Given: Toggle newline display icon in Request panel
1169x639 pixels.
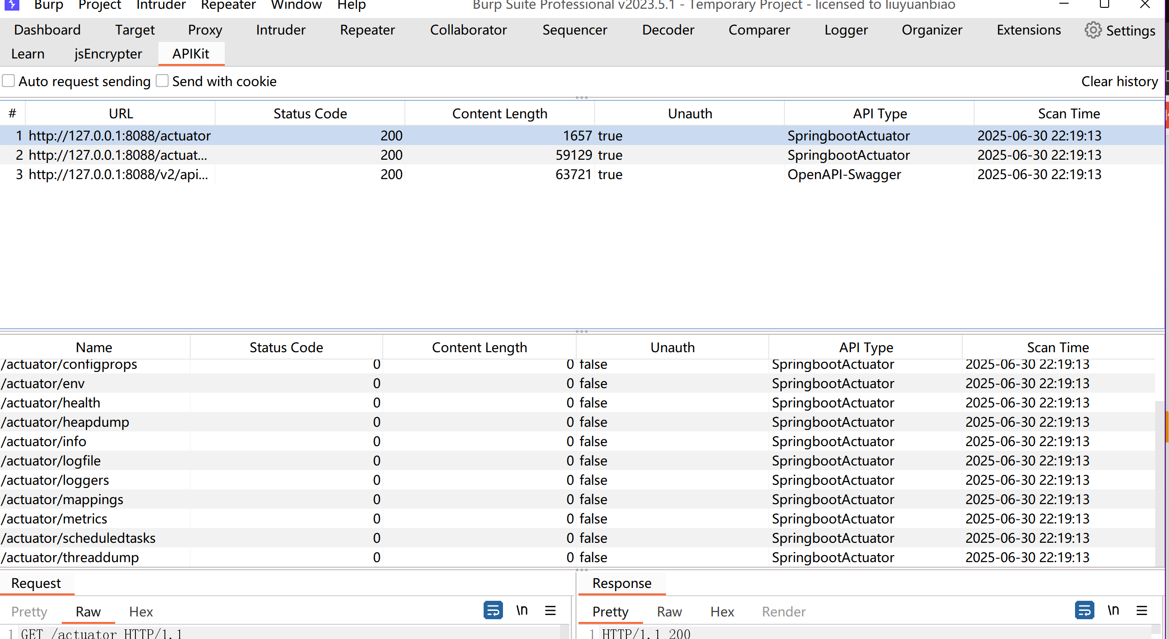Looking at the screenshot, I should (x=522, y=610).
